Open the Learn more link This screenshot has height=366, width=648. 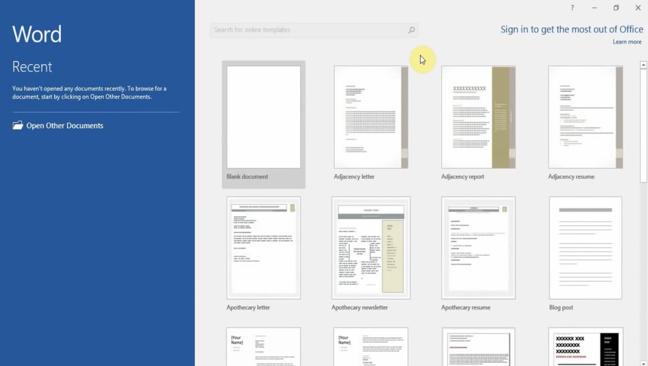(627, 41)
